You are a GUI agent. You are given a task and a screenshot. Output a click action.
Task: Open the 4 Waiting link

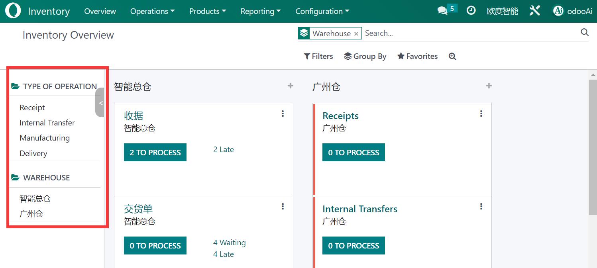(230, 243)
